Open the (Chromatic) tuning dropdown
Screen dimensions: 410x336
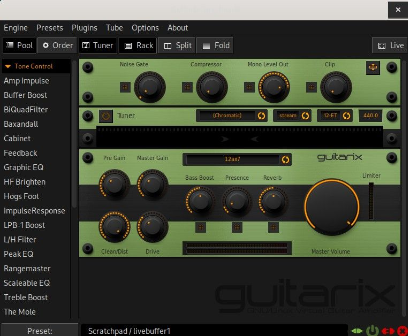[232, 116]
